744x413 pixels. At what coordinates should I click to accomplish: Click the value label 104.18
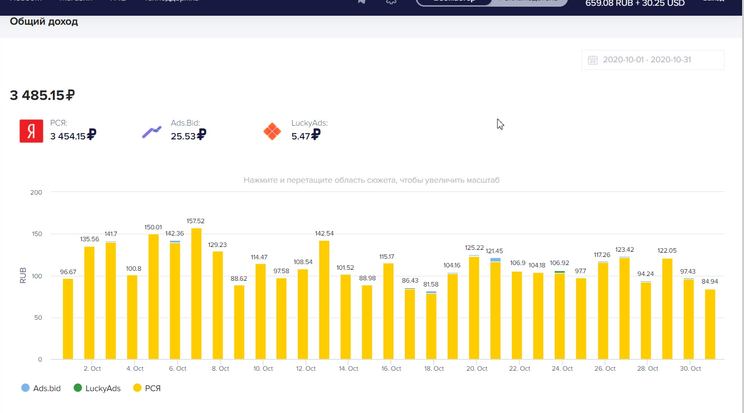(537, 265)
